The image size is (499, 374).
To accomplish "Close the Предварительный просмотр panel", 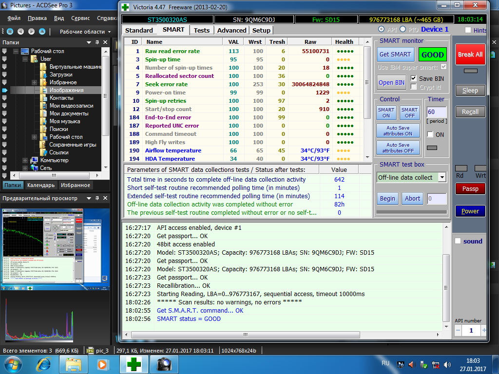I will tap(105, 198).
